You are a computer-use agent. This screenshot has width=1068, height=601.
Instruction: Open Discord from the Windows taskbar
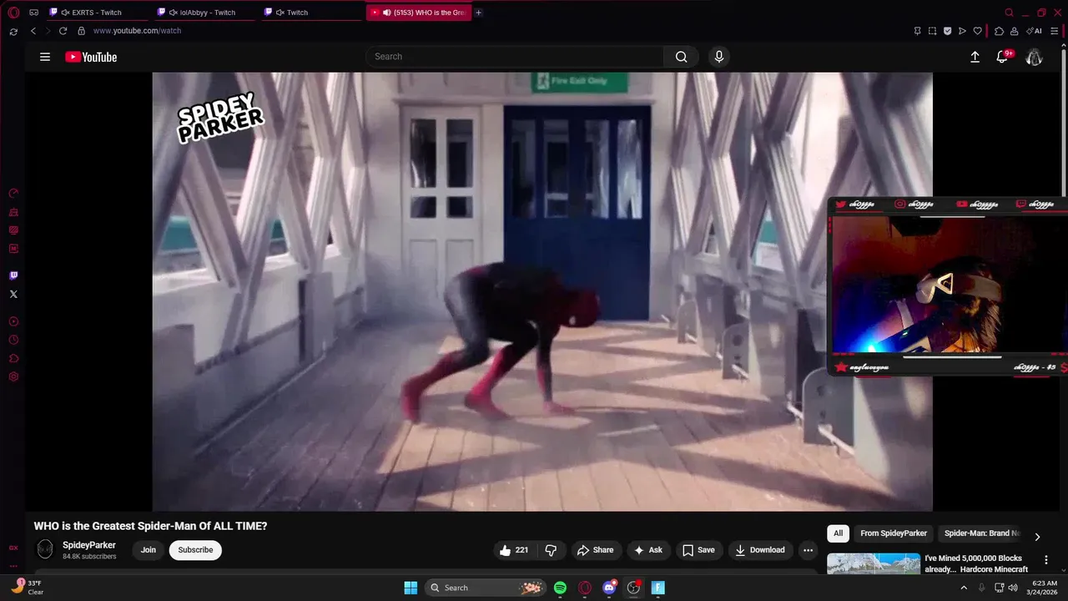[x=609, y=588]
